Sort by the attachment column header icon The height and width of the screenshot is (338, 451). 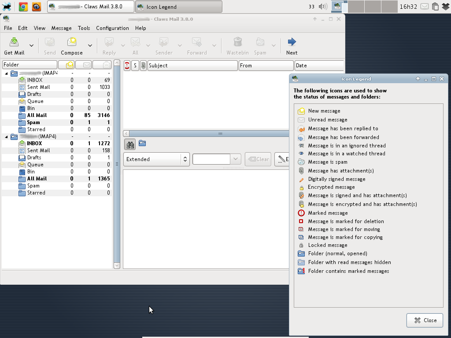pyautogui.click(x=143, y=66)
